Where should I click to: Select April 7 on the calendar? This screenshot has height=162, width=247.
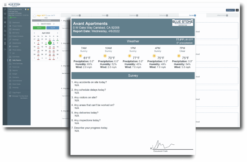(50, 43)
